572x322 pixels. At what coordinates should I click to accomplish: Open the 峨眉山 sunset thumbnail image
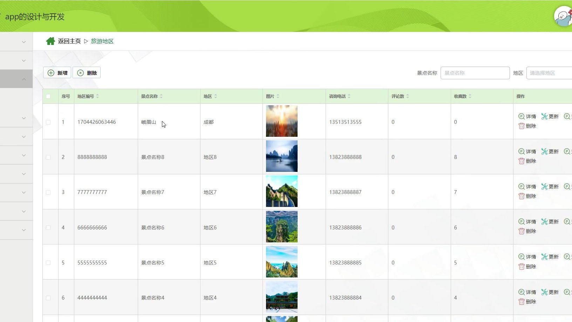click(x=282, y=121)
